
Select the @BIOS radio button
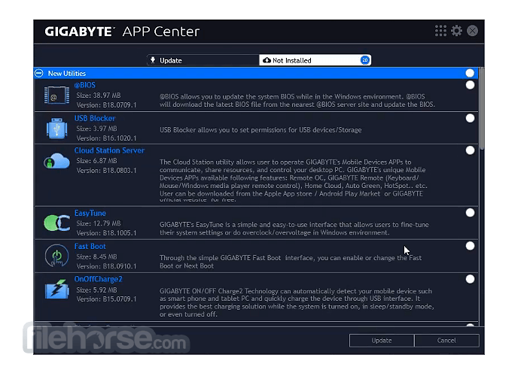470,85
